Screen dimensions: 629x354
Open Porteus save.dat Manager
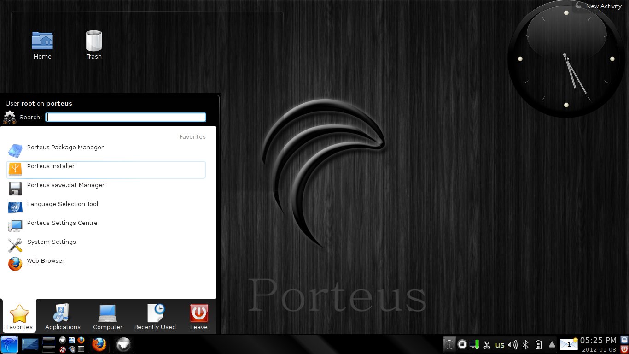[x=65, y=186]
